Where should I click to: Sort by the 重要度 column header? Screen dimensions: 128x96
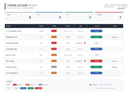point(54,26)
